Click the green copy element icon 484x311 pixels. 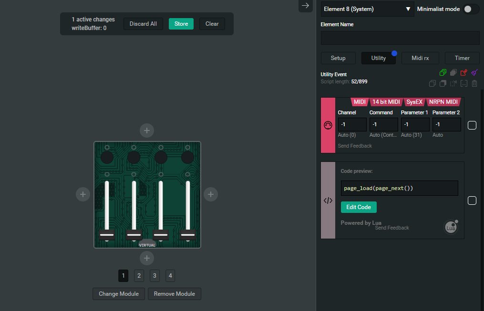coord(443,73)
